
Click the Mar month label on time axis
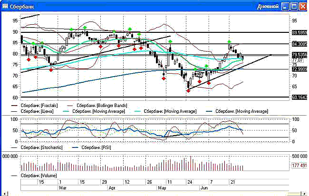(x=63, y=188)
